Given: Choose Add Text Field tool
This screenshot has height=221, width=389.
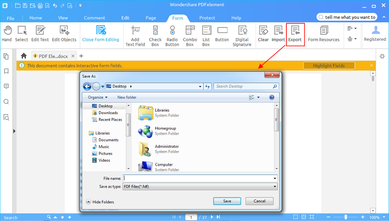Looking at the screenshot, I should (x=135, y=36).
